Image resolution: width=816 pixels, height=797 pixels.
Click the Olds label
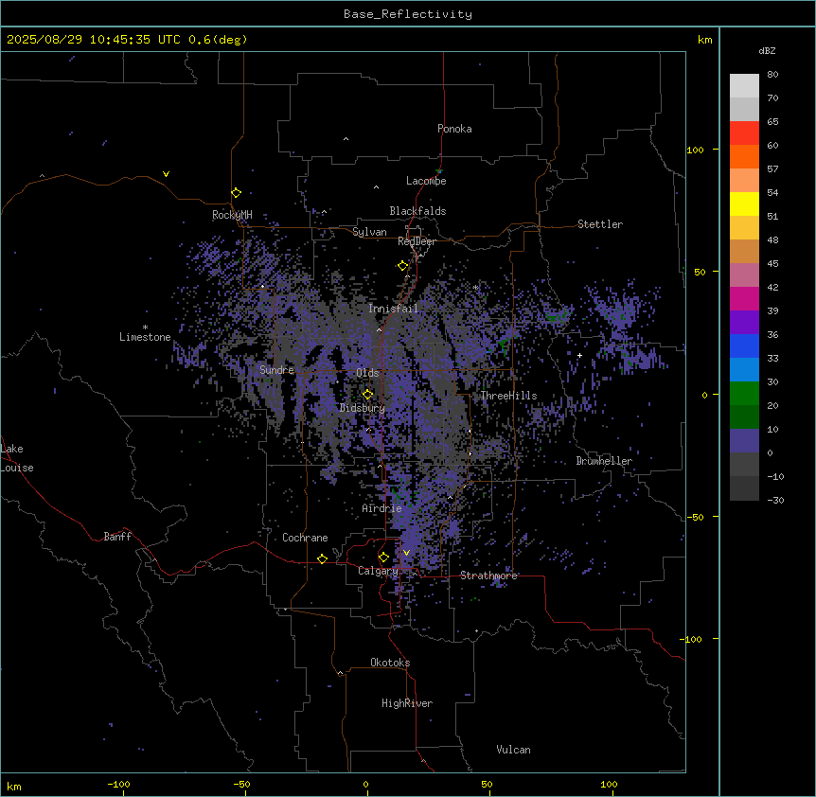tap(367, 373)
